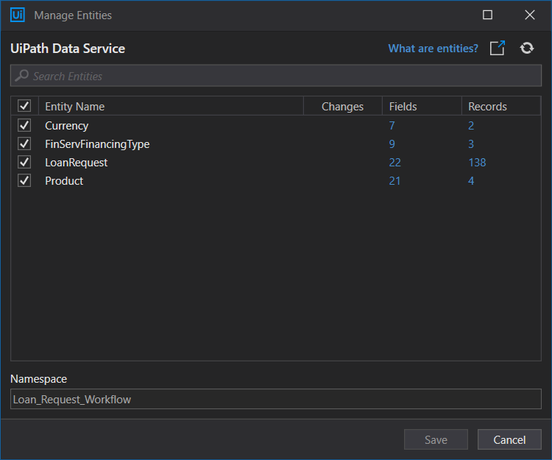Toggle the select-all entities checkbox
This screenshot has height=460, width=552.
coord(24,106)
